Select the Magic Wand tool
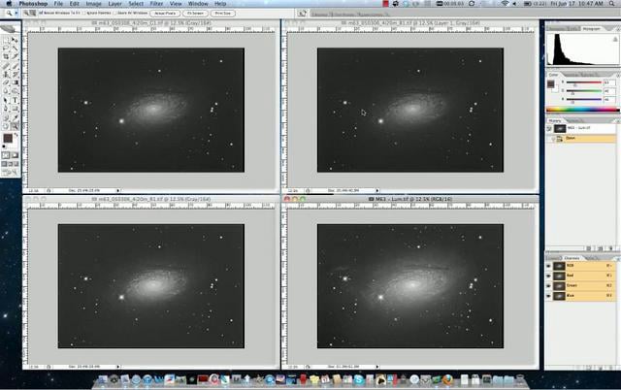The height and width of the screenshot is (390, 621). [16, 49]
